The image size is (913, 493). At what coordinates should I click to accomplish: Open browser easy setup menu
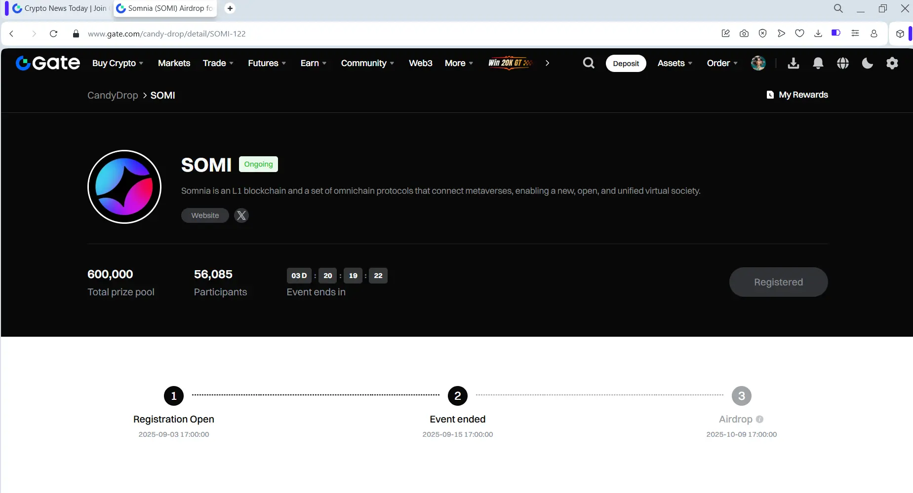point(855,34)
